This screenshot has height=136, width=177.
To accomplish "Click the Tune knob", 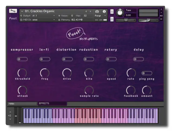I will pyautogui.click(x=120, y=13).
